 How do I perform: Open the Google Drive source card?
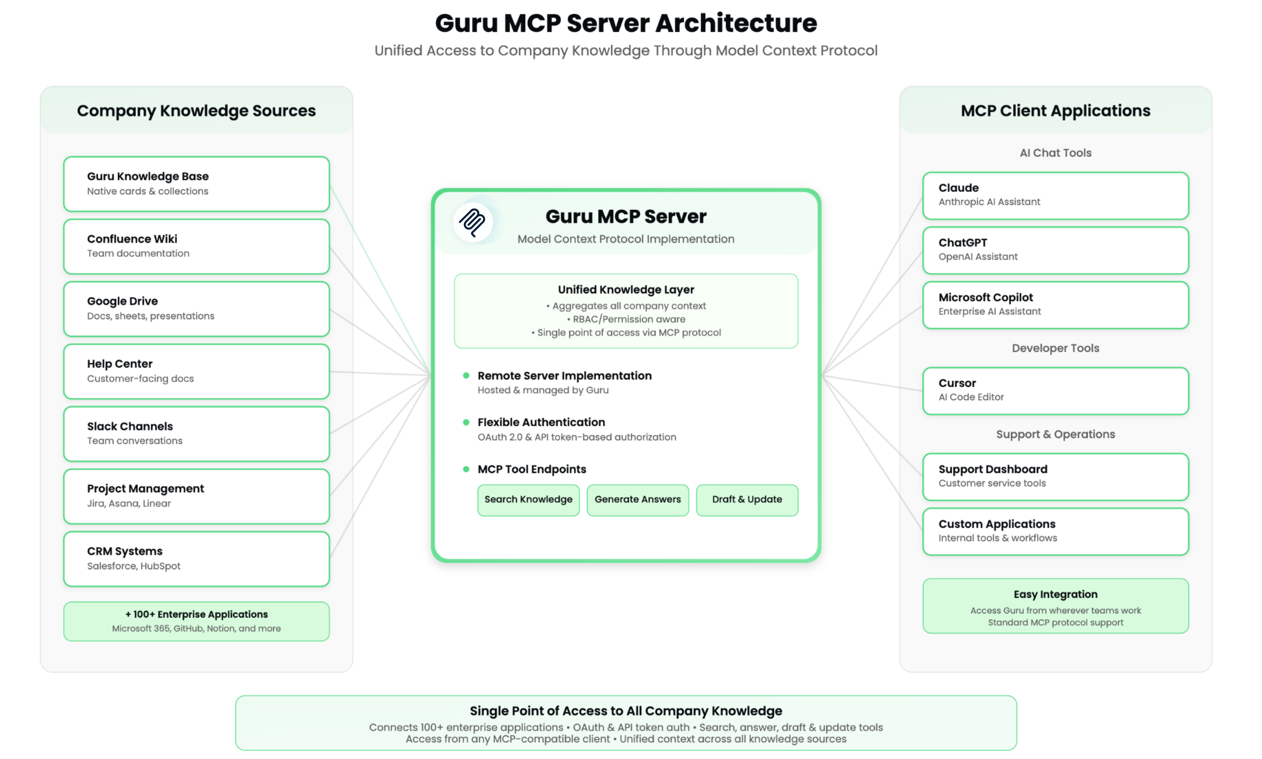click(x=197, y=308)
